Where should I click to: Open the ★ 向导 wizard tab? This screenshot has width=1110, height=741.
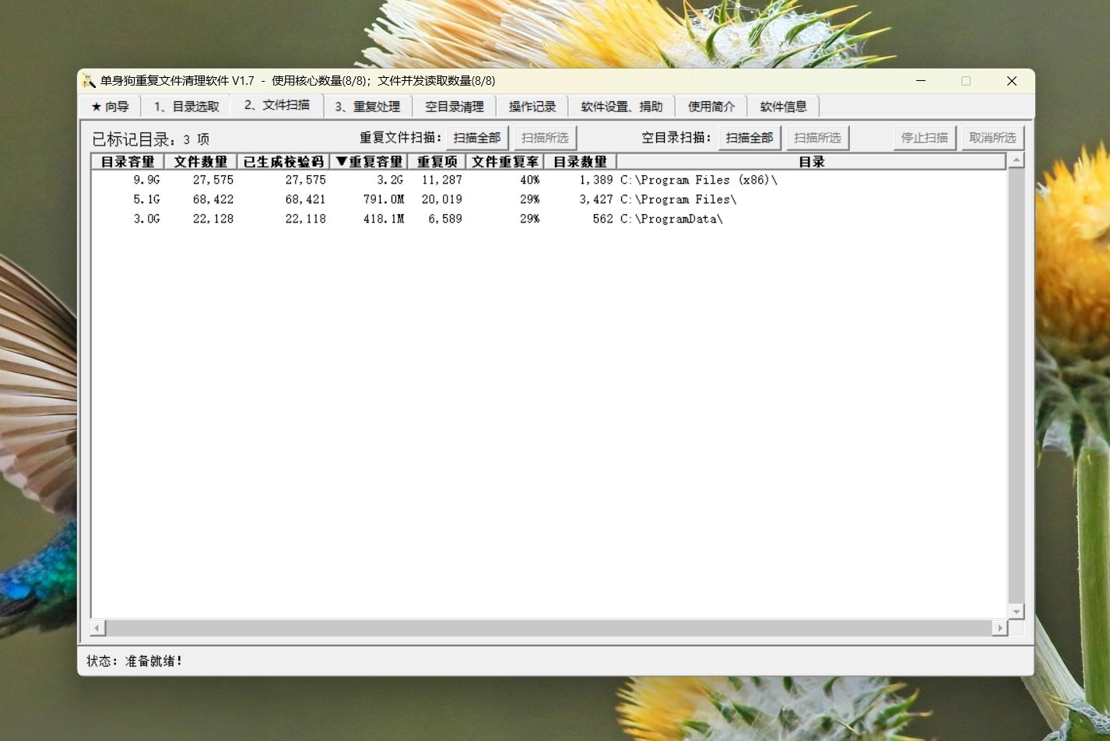point(110,107)
